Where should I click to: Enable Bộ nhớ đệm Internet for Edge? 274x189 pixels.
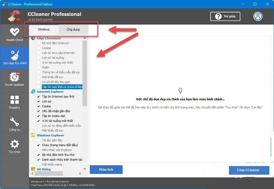pos(38,43)
